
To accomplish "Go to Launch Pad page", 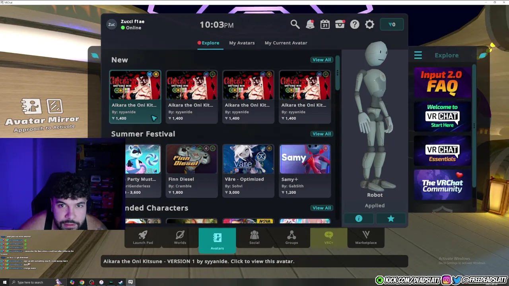I will pos(143,238).
